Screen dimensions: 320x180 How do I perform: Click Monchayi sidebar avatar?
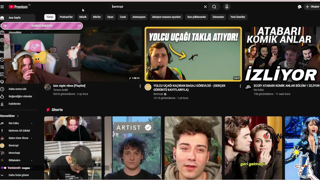2,153
